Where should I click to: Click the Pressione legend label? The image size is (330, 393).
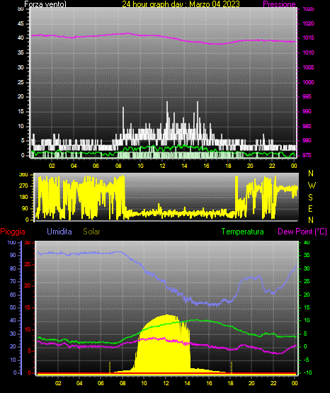(279, 4)
